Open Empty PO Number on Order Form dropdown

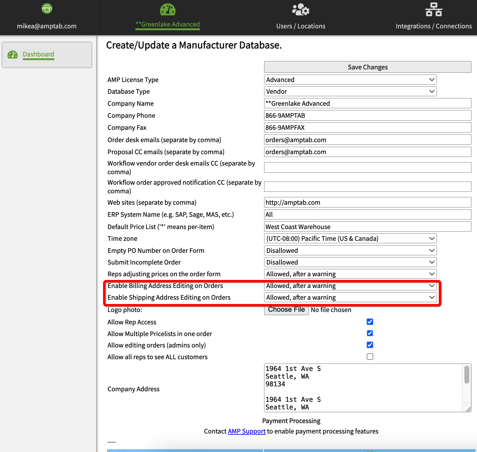(350, 250)
